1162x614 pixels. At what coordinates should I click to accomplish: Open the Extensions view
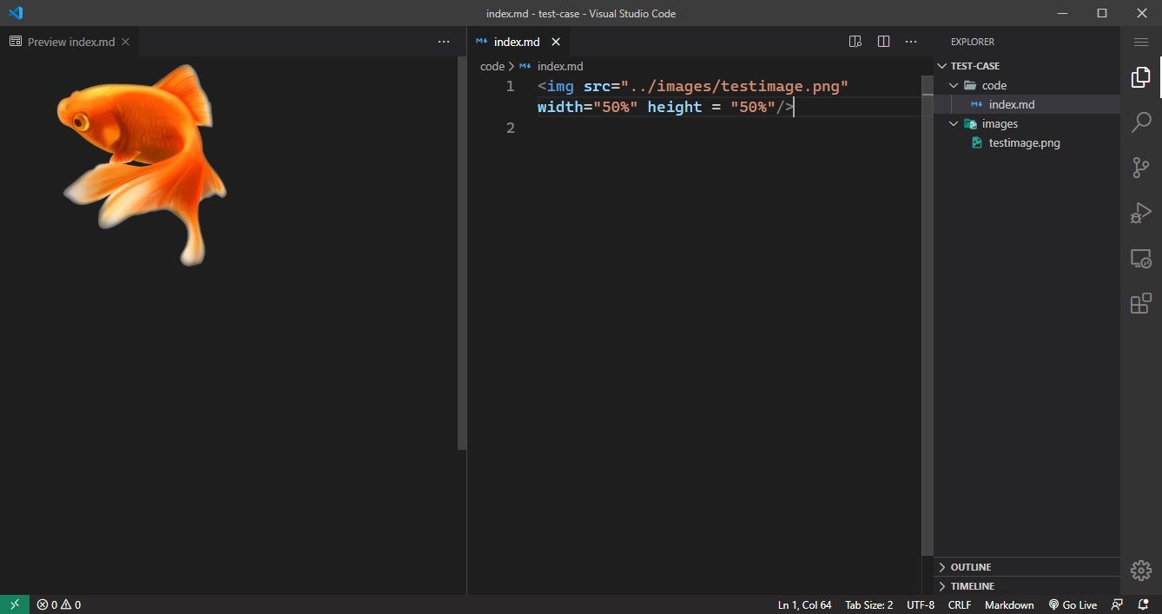tap(1140, 303)
